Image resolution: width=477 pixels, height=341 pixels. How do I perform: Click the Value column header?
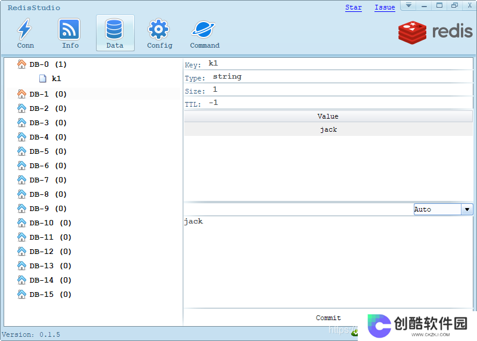(328, 116)
